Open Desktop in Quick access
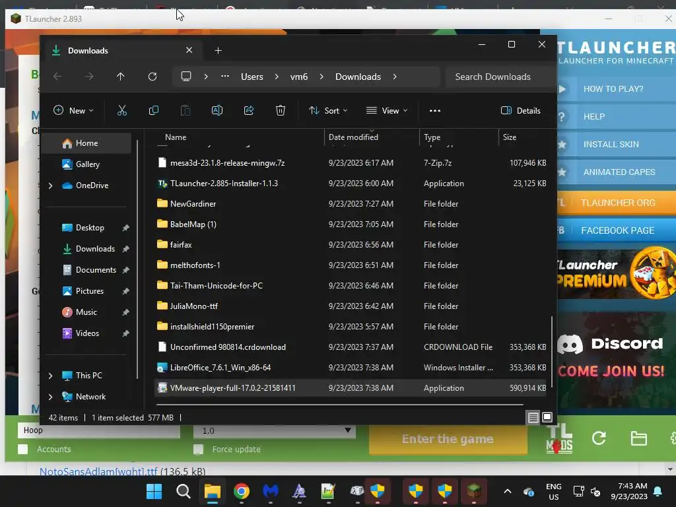Viewport: 676px width, 507px height. (x=90, y=228)
